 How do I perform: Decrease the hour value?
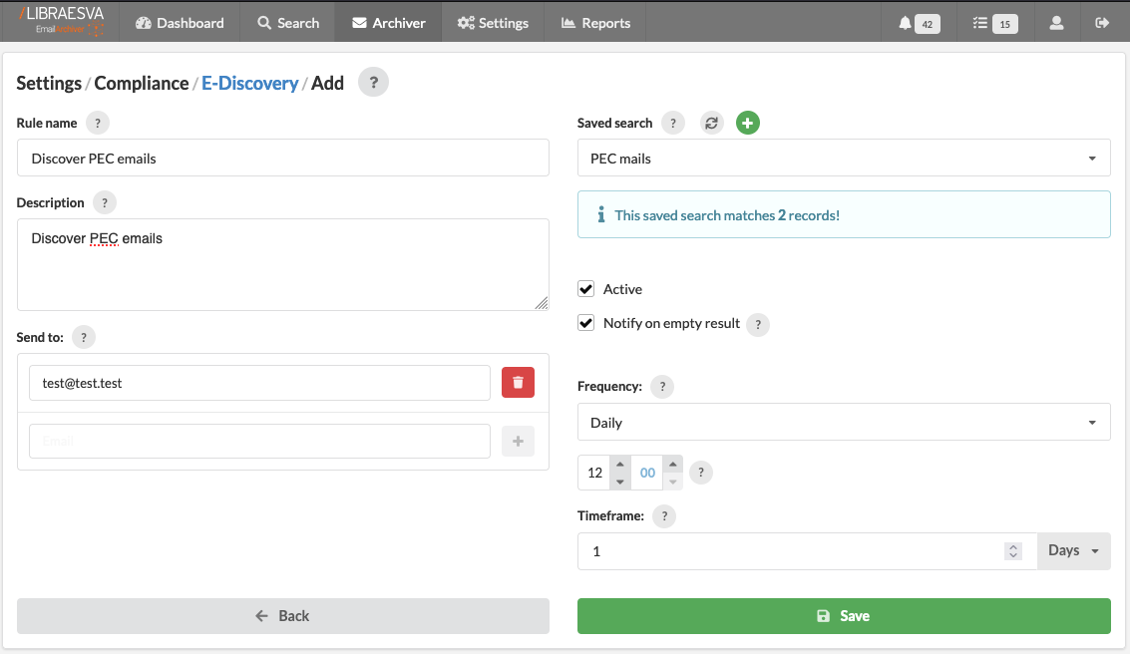(x=619, y=482)
